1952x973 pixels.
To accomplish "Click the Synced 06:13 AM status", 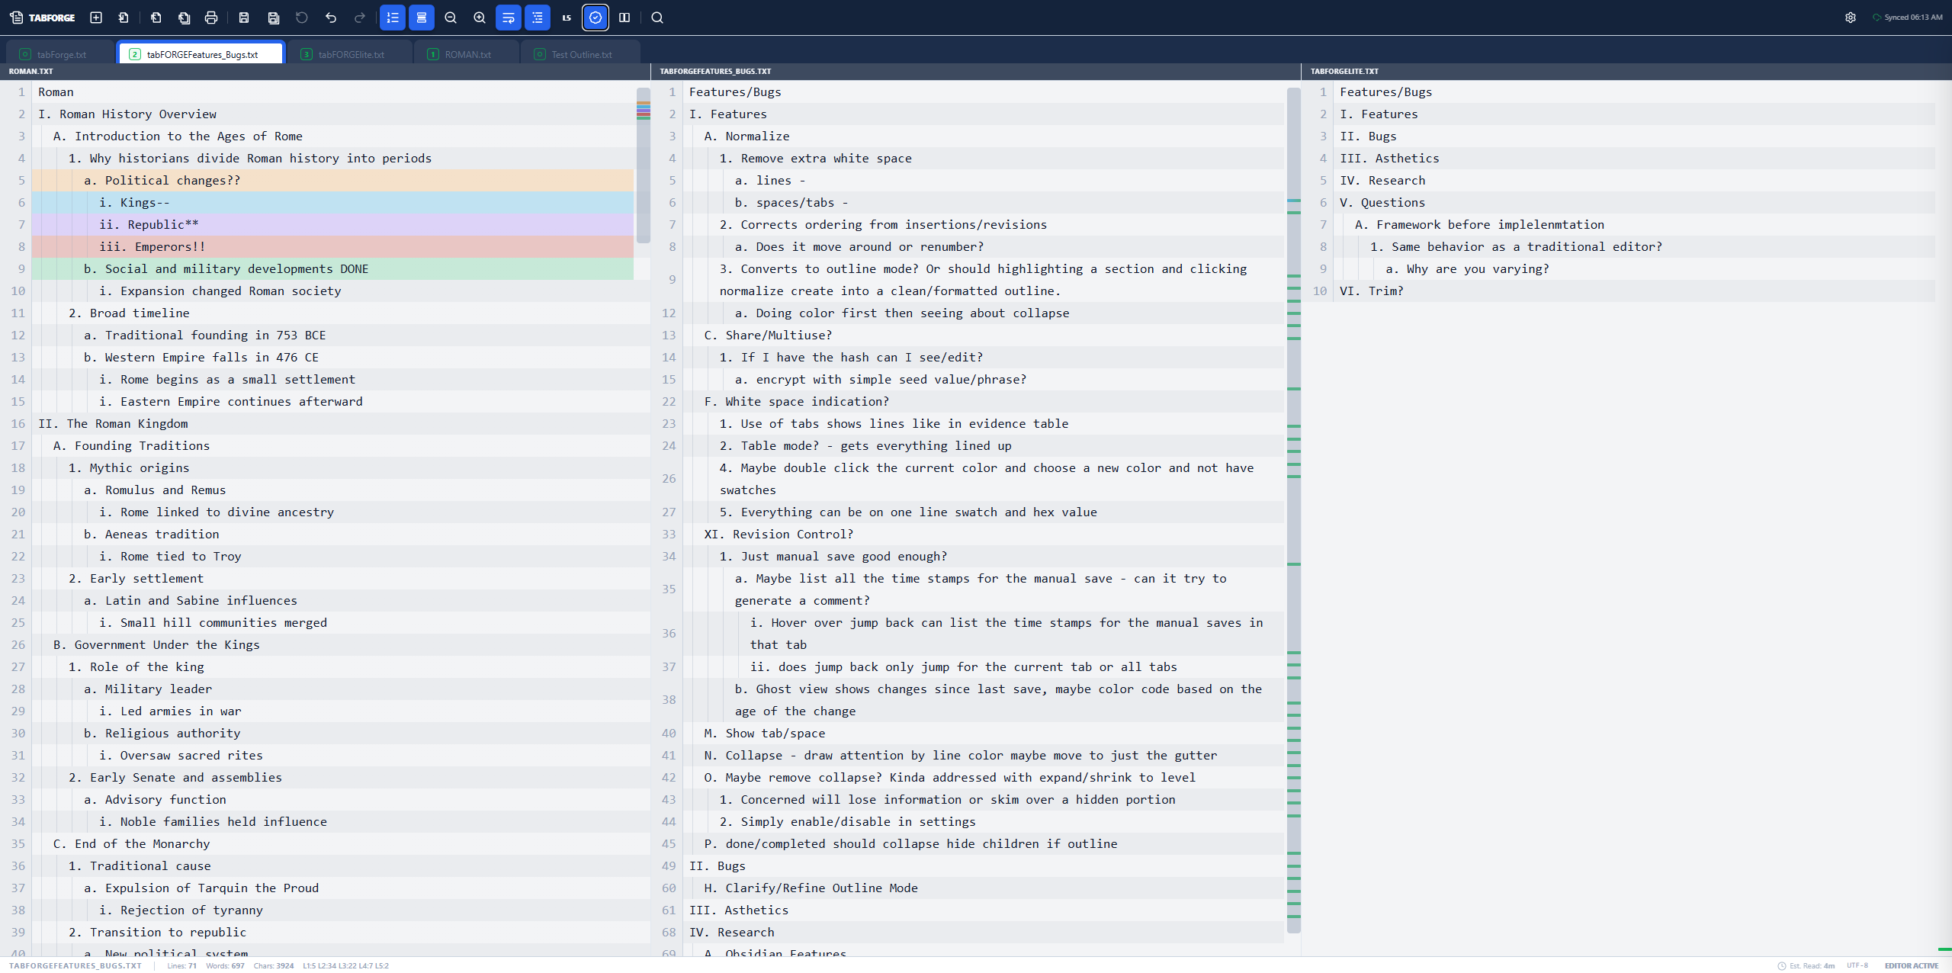I will point(1909,17).
